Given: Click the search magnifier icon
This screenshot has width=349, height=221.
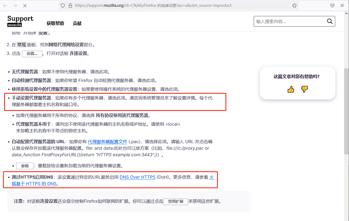Looking at the screenshot, I should [x=330, y=21].
